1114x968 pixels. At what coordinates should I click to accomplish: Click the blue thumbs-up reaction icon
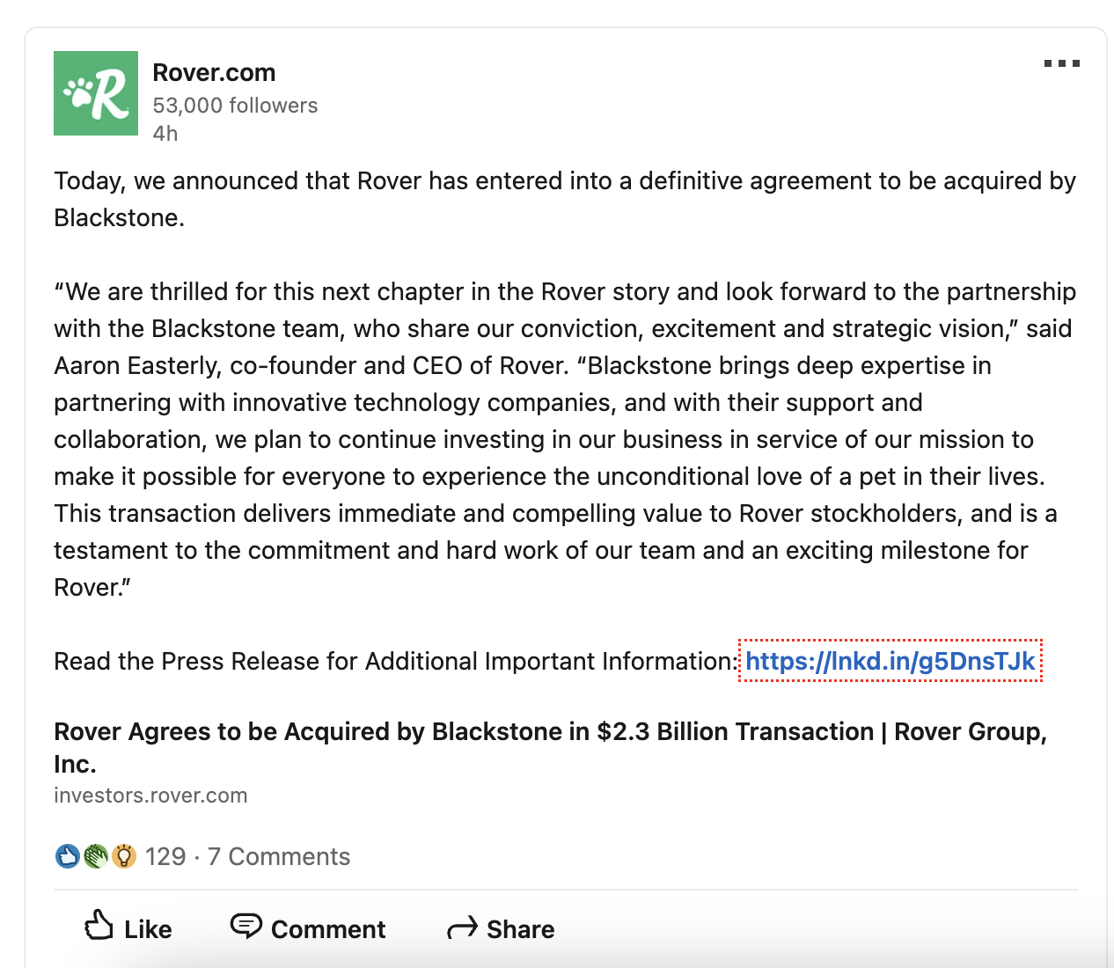coord(68,856)
